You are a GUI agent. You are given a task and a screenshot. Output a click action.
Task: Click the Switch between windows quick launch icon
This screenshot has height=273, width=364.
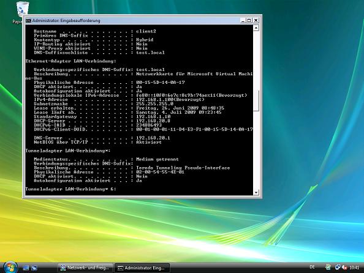coord(34,268)
